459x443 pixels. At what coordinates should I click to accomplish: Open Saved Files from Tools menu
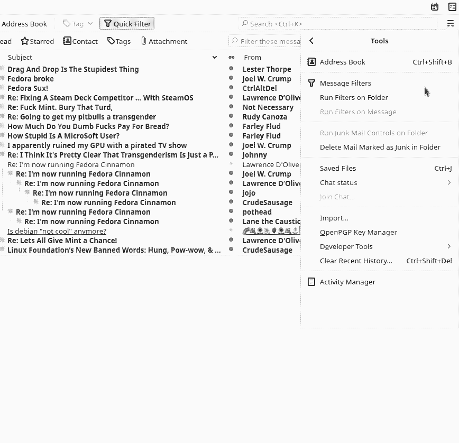click(x=379, y=169)
